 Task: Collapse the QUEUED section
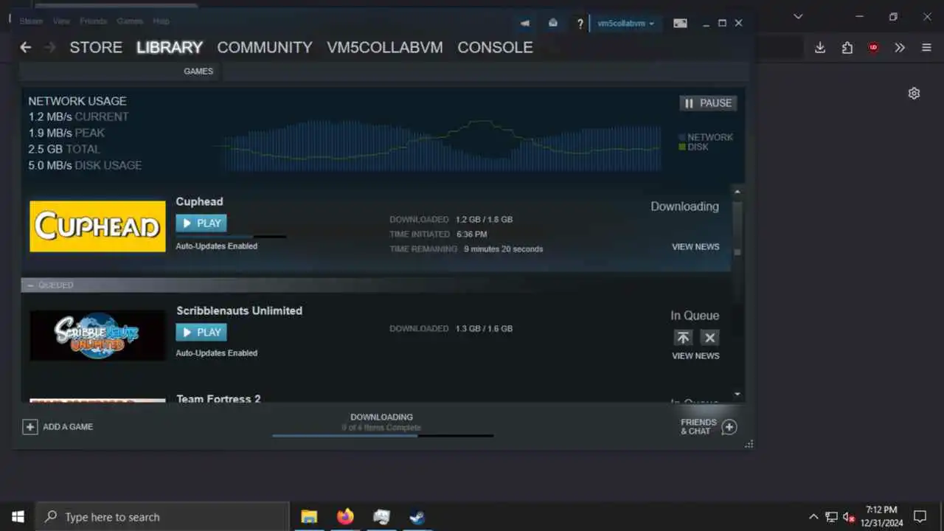pyautogui.click(x=30, y=285)
